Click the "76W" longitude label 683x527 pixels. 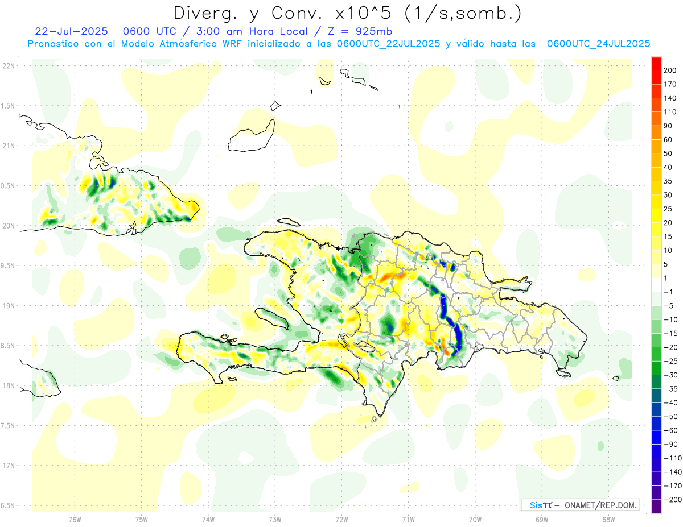(x=75, y=519)
